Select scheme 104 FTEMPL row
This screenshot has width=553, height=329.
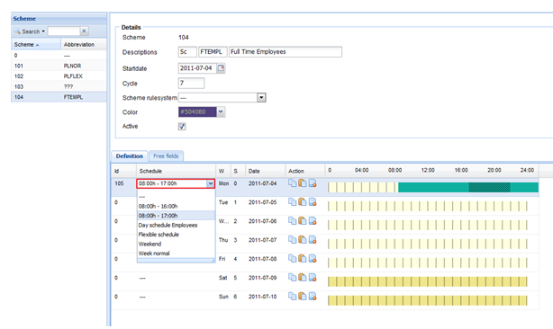[x=59, y=97]
